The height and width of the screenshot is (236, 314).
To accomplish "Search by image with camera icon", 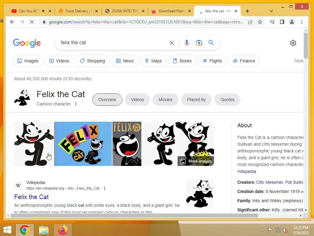I will coord(199,42).
